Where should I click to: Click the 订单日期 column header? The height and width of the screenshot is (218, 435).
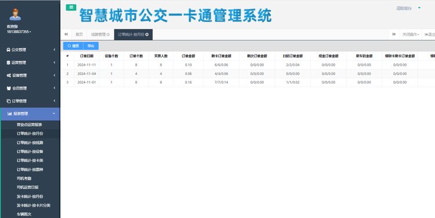click(87, 56)
